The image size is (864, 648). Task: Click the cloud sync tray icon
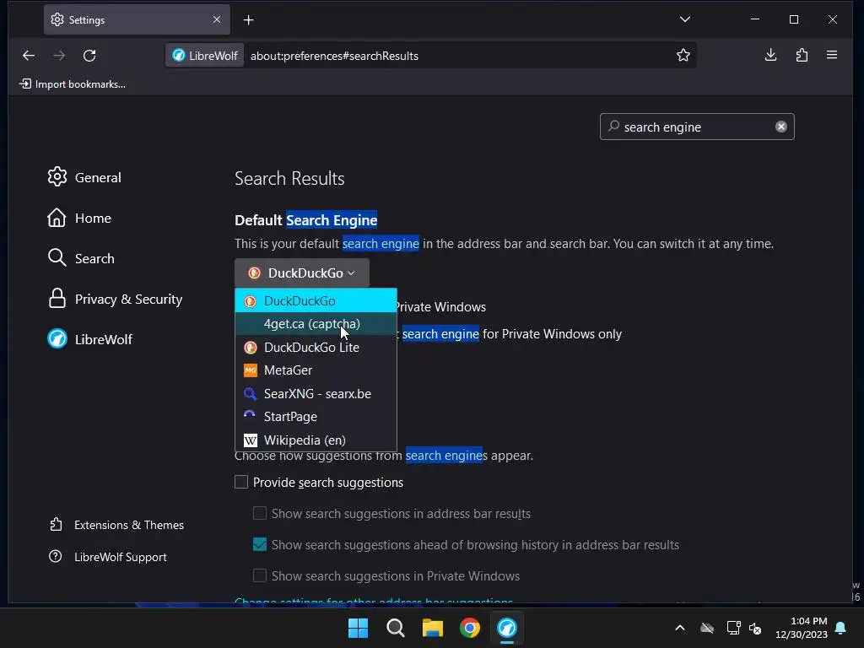click(707, 628)
